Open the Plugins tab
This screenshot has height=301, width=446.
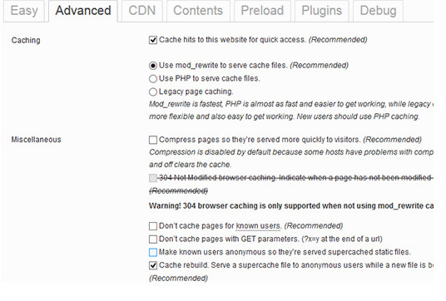tap(322, 11)
